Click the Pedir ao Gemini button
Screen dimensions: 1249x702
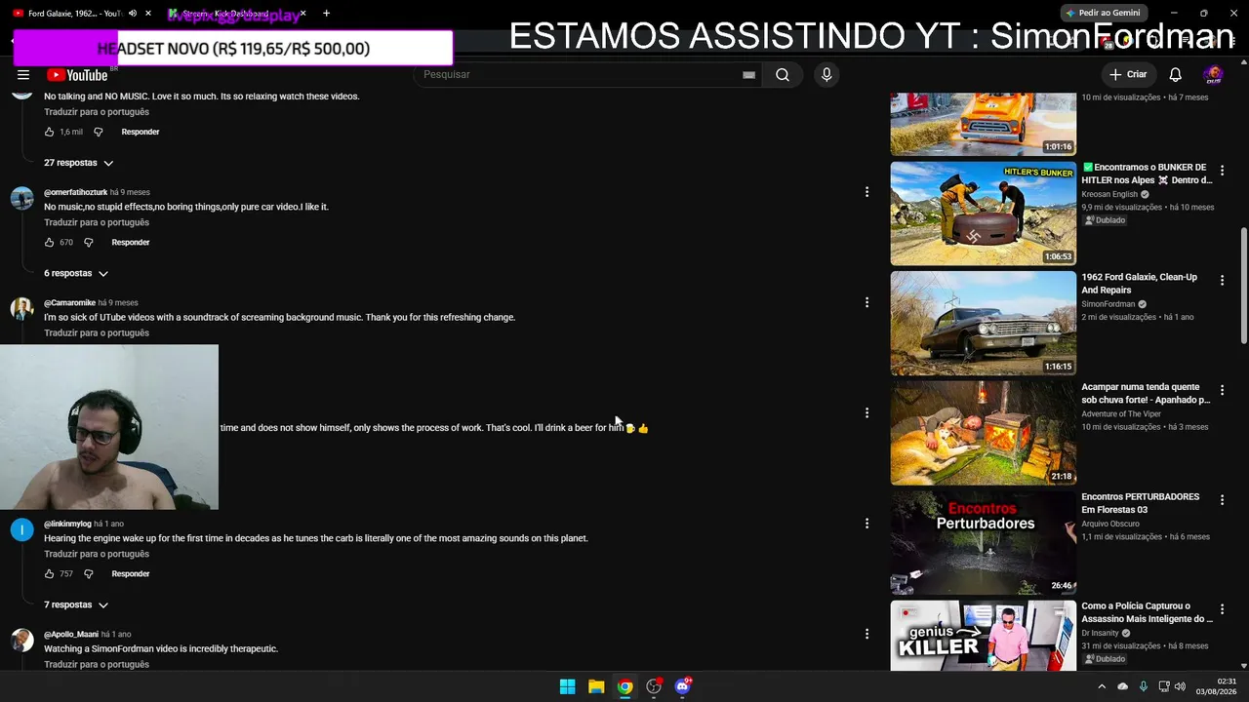[x=1103, y=13]
